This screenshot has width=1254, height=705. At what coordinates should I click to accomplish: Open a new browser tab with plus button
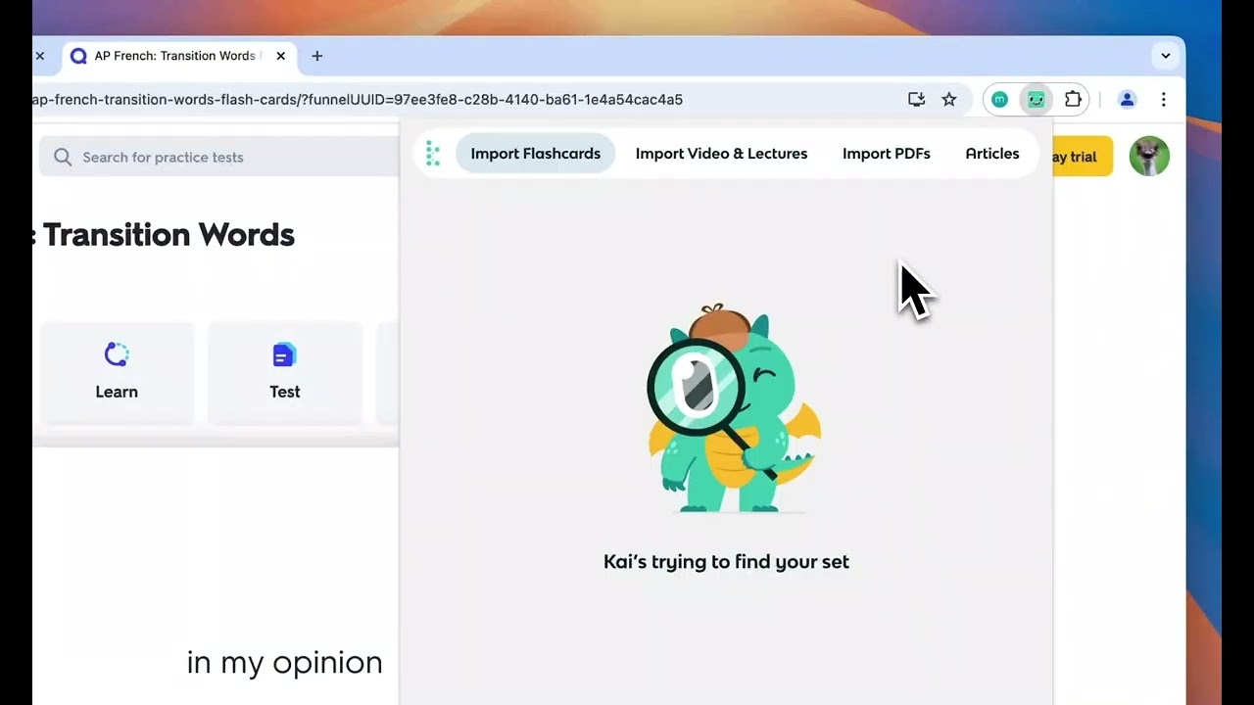point(316,56)
